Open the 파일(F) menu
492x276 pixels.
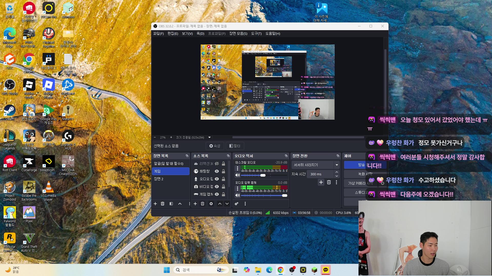click(158, 33)
